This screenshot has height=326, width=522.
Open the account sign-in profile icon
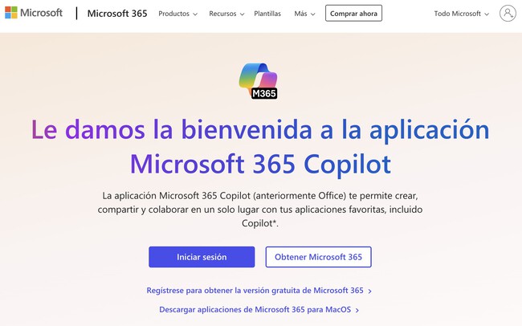[x=508, y=14]
